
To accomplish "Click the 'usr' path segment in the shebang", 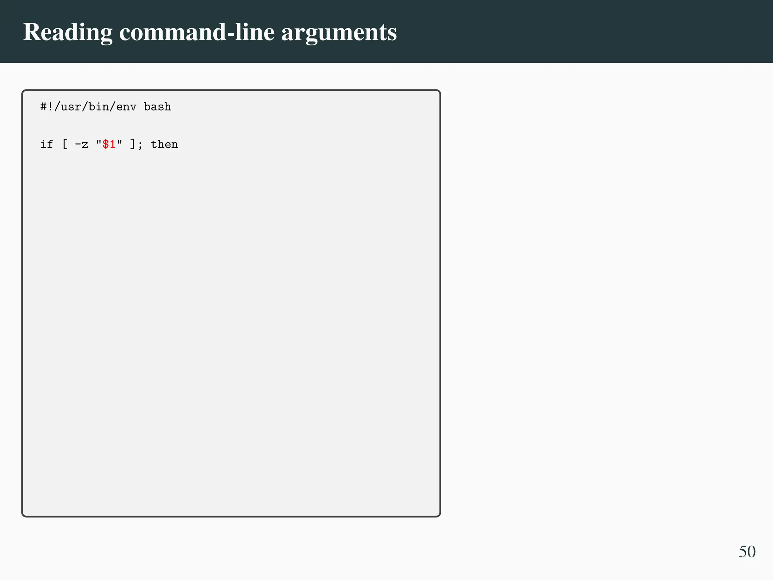I will pyautogui.click(x=71, y=107).
